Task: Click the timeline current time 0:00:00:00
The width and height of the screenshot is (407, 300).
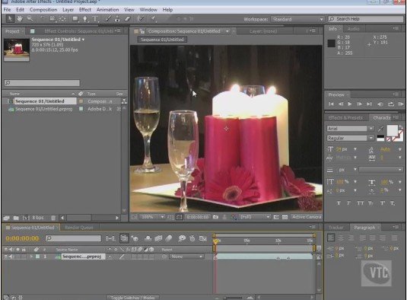Action: (x=22, y=238)
